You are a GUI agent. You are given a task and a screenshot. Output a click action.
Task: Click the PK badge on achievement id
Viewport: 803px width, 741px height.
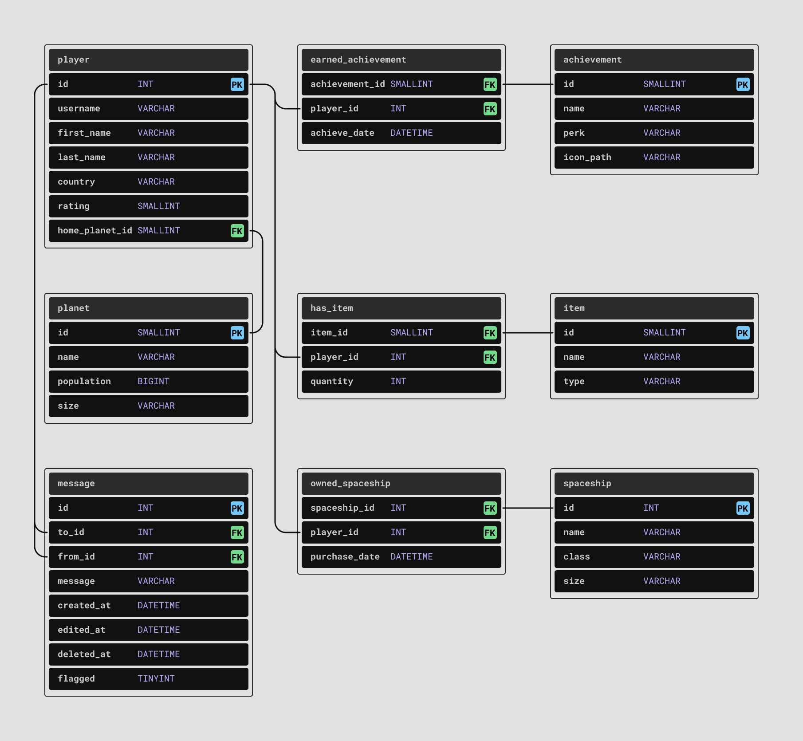pos(743,84)
